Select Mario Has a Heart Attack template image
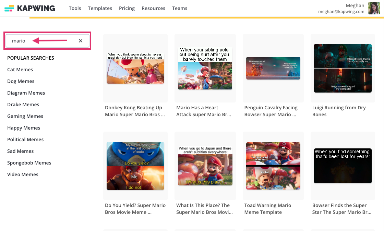This screenshot has width=384, height=231. [205, 68]
